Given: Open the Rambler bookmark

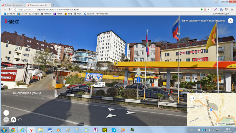Looking at the screenshot, I should [x=46, y=14].
